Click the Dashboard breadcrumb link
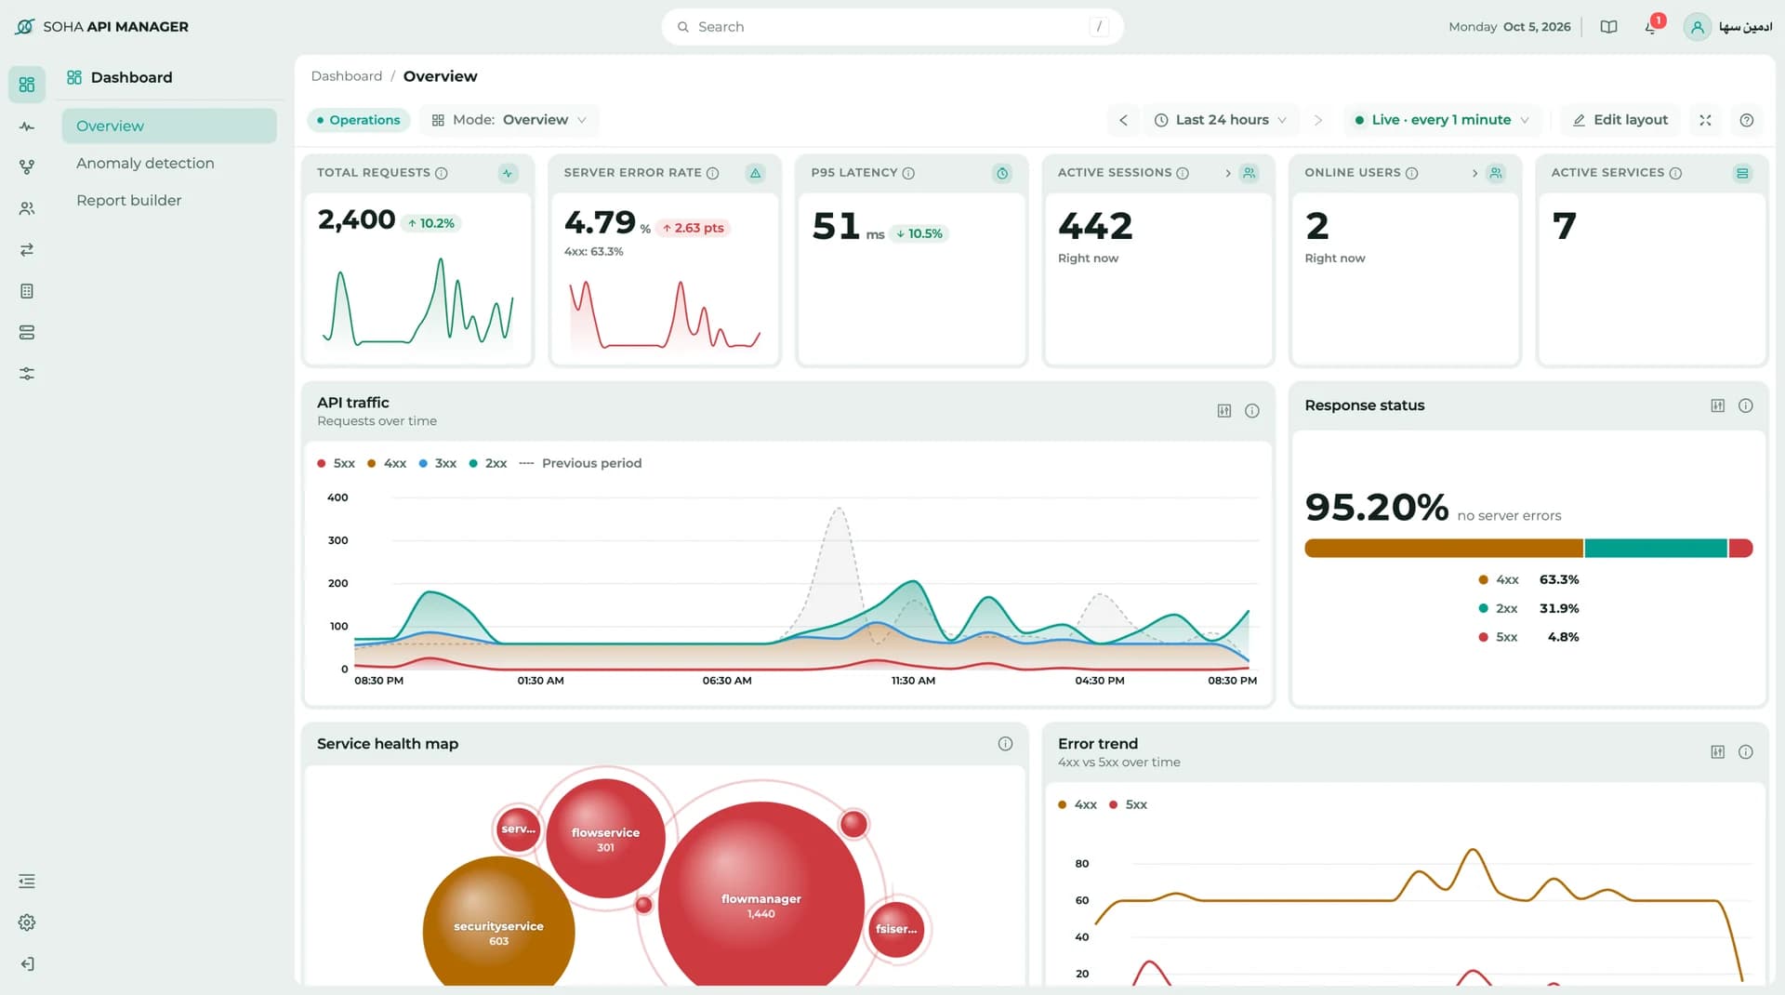The height and width of the screenshot is (995, 1785). [346, 76]
